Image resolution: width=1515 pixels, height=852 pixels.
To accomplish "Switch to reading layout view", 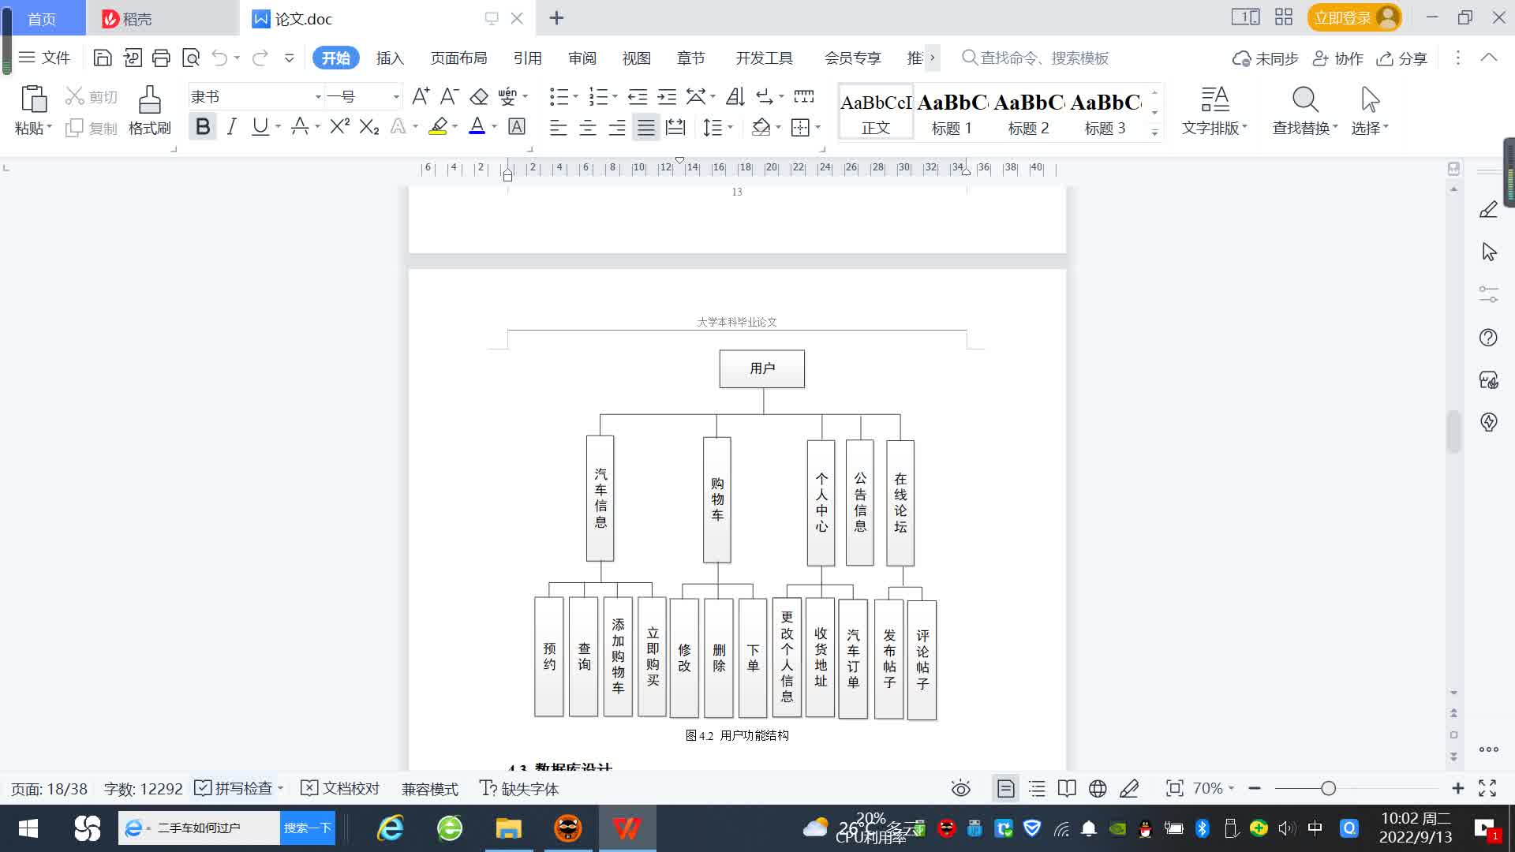I will point(1067,788).
